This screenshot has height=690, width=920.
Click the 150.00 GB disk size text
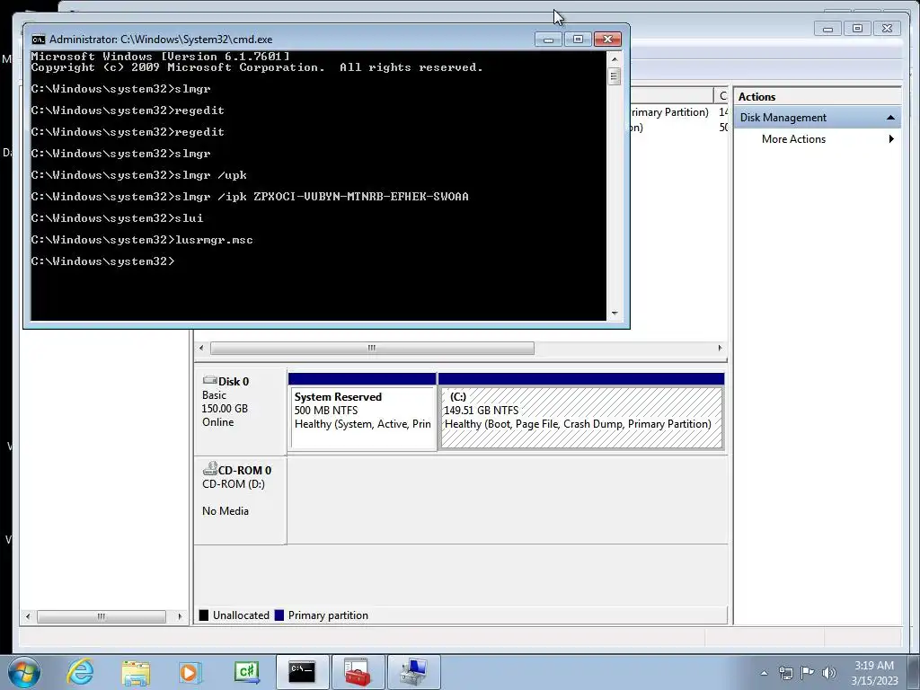225,409
